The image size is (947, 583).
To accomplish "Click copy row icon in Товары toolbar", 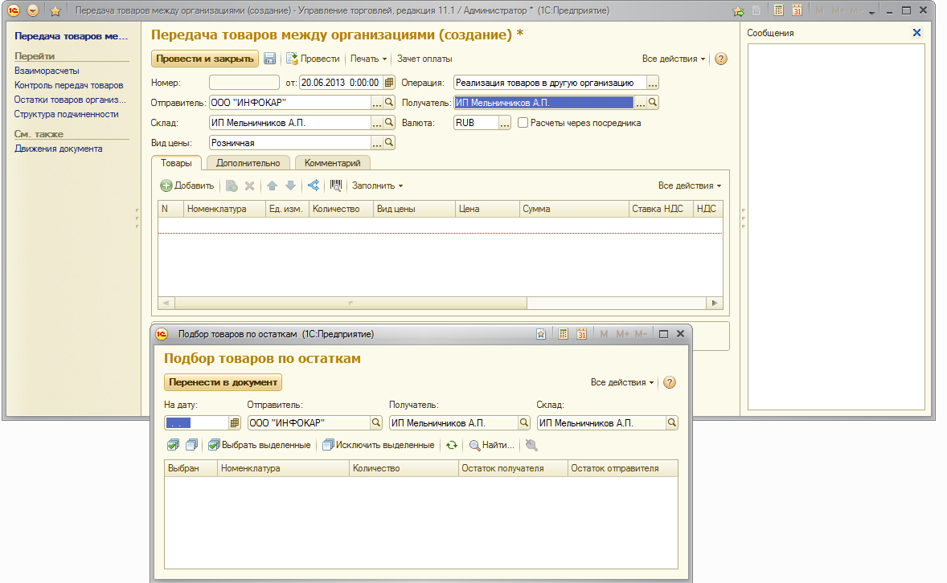I will click(232, 185).
